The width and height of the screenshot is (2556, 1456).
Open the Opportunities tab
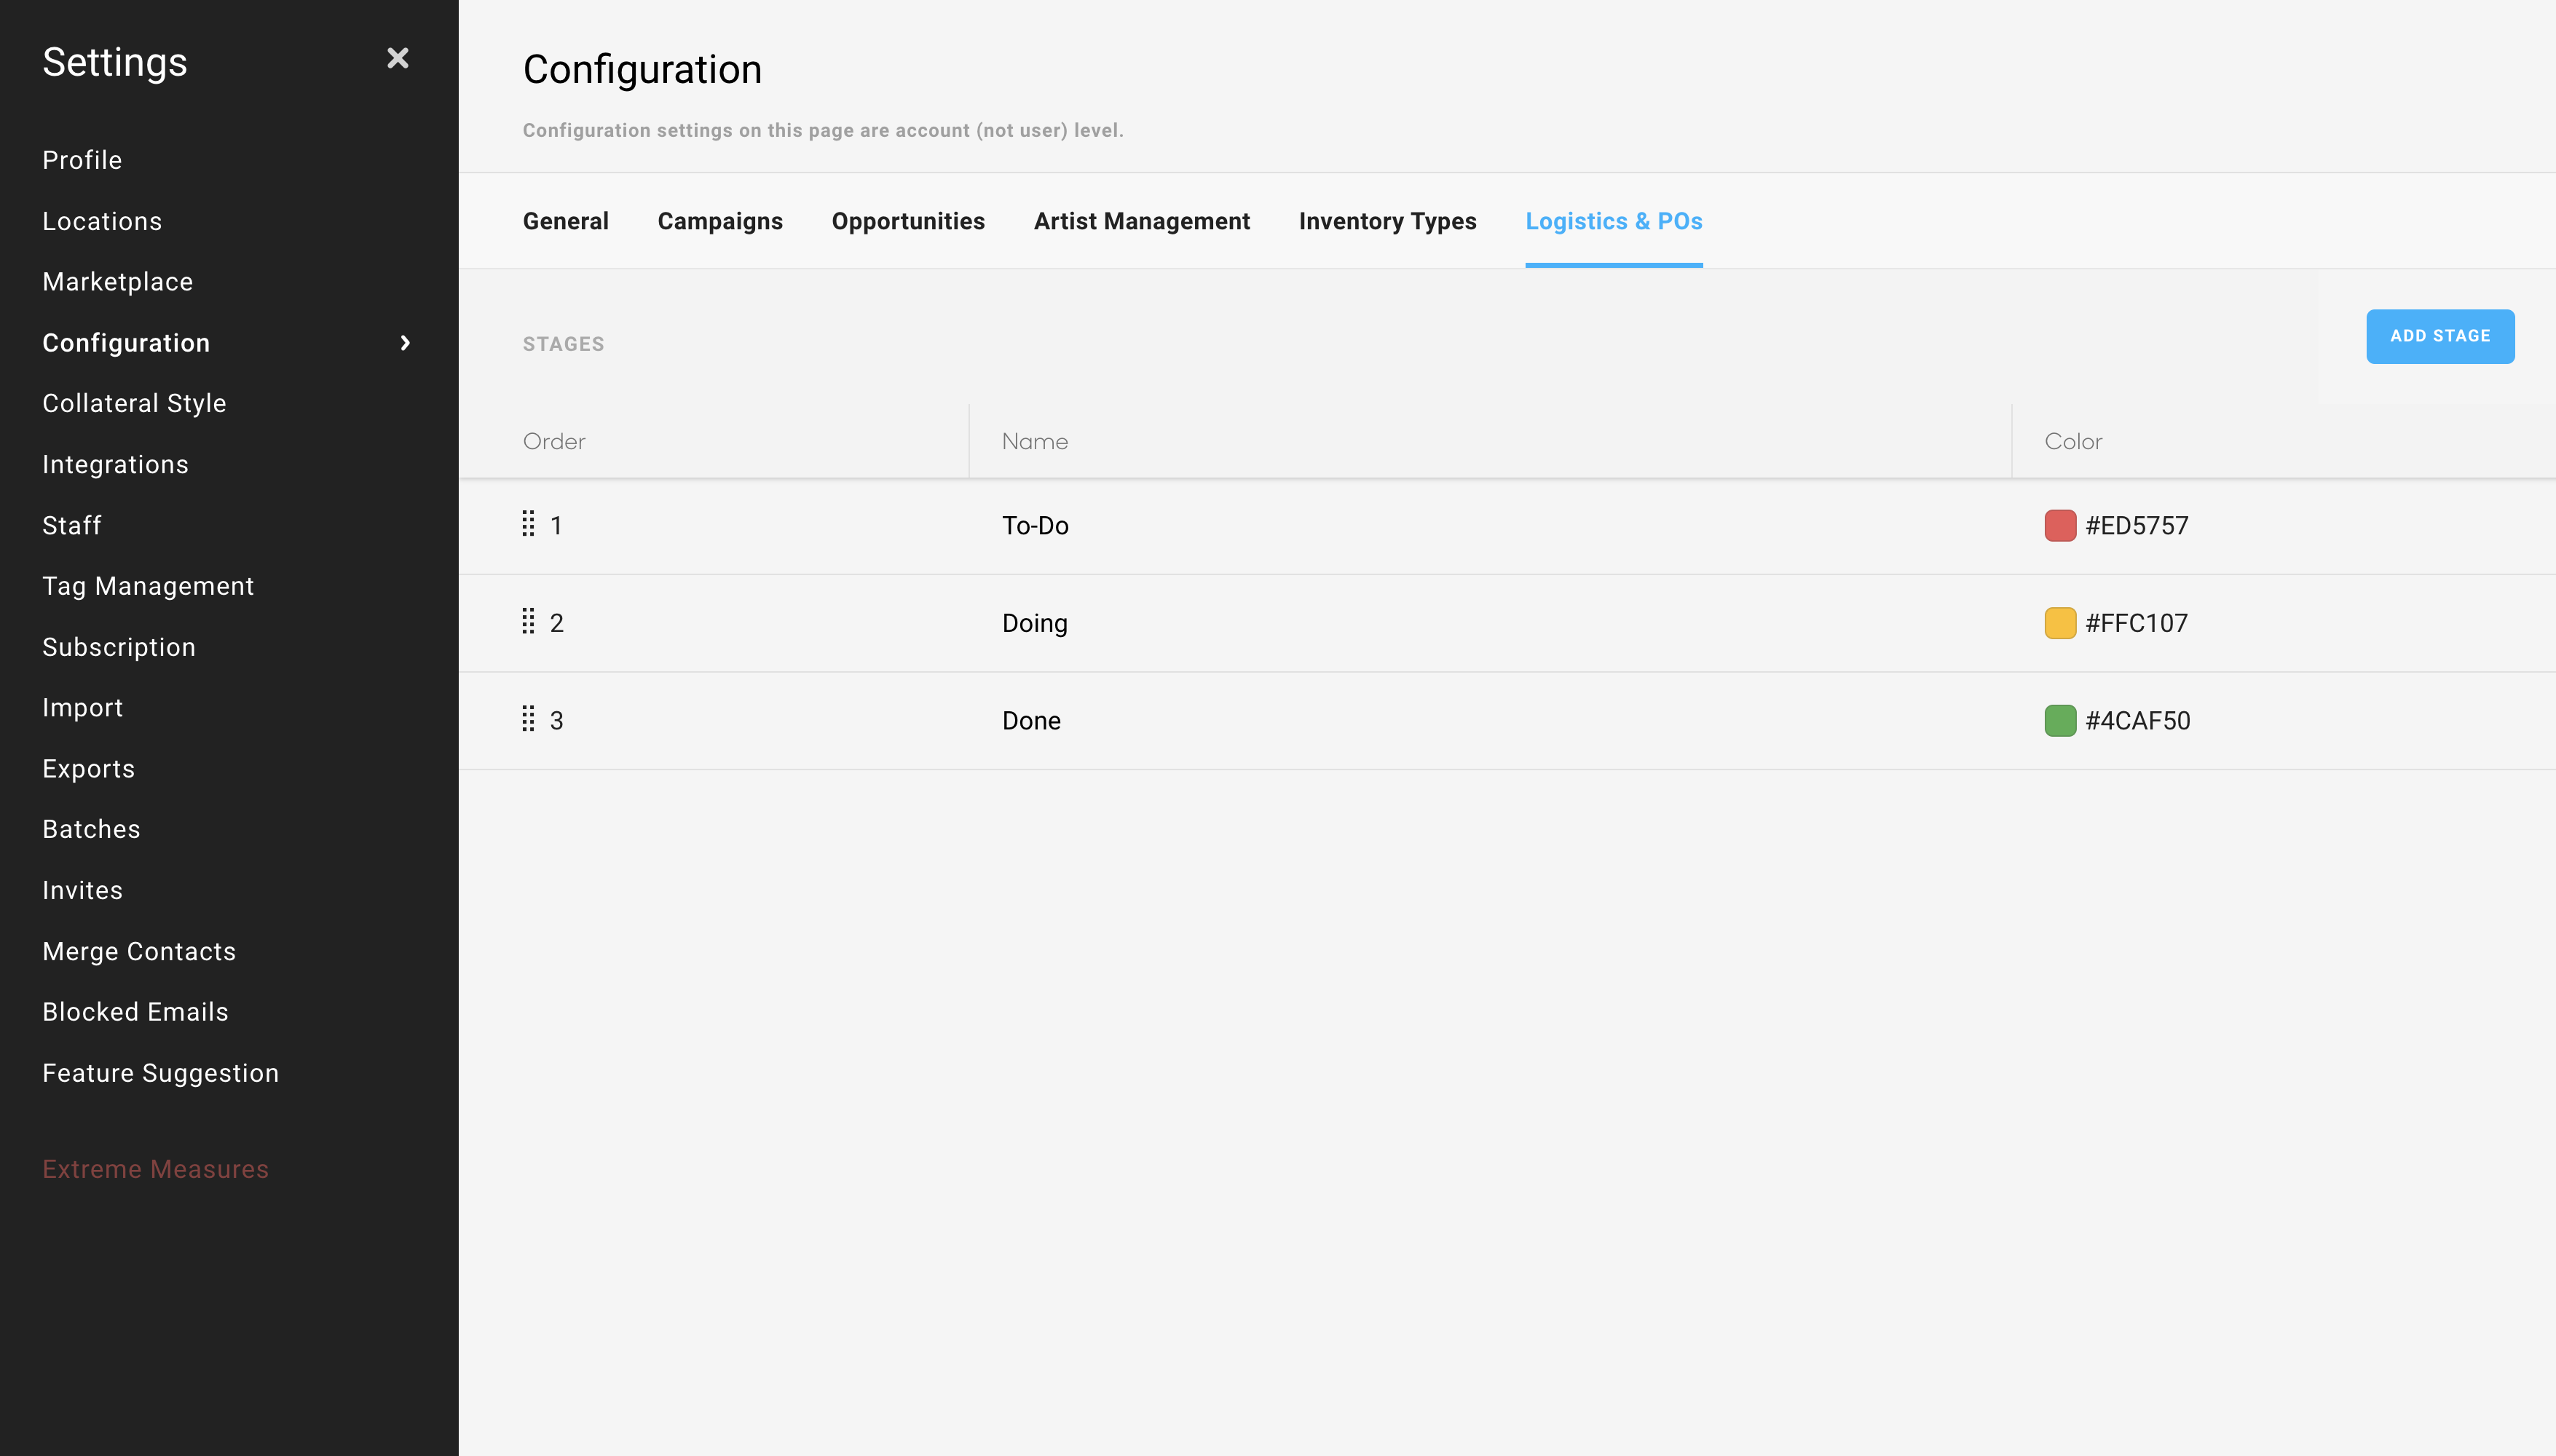(x=908, y=221)
